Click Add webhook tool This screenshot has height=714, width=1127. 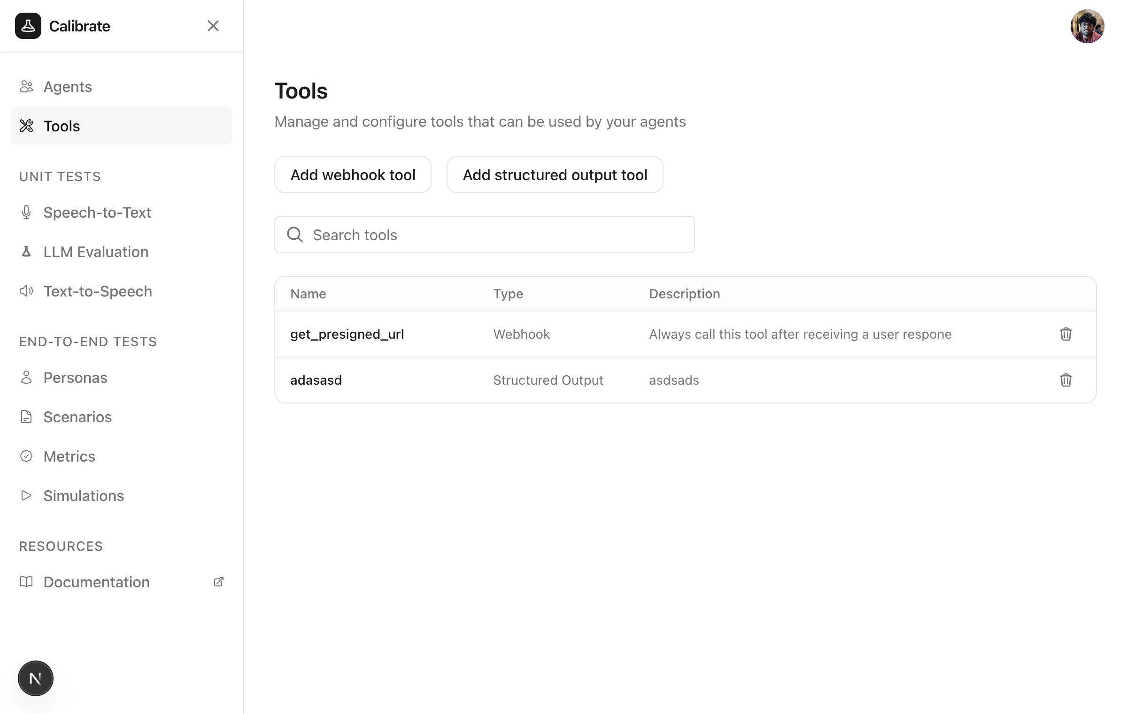tap(353, 175)
